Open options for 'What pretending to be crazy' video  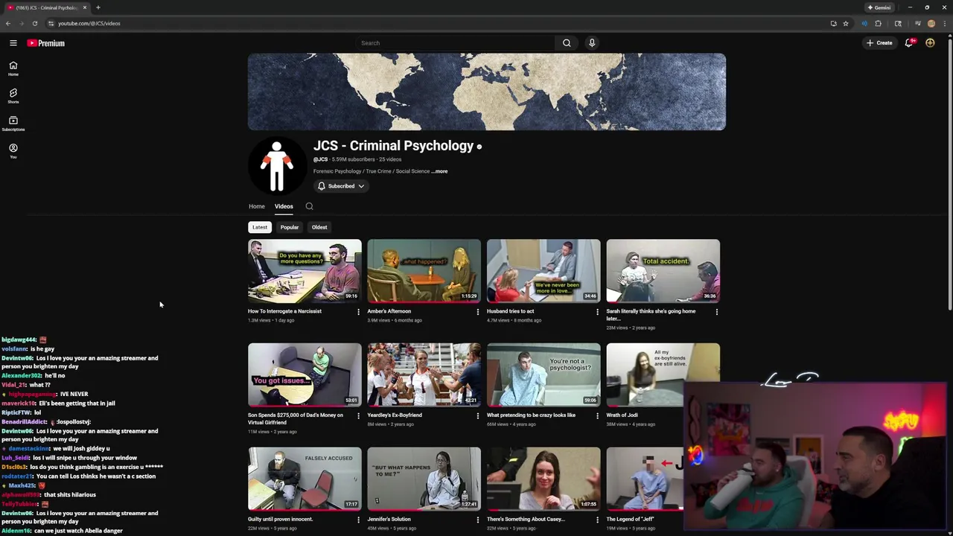[x=597, y=416]
